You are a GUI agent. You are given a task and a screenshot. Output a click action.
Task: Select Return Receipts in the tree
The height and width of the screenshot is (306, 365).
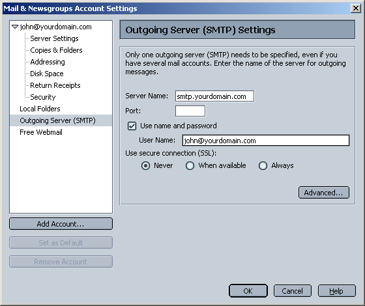(x=55, y=85)
